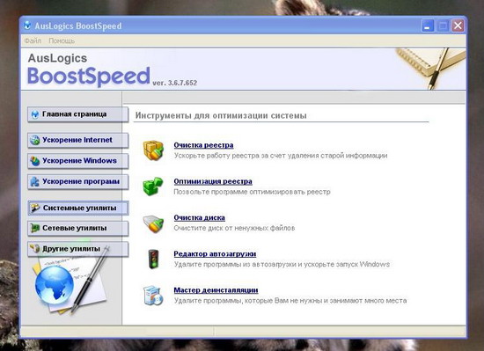Click the puzzle icon beside Ускорение программ
This screenshot has height=351, width=484.
coord(34,182)
